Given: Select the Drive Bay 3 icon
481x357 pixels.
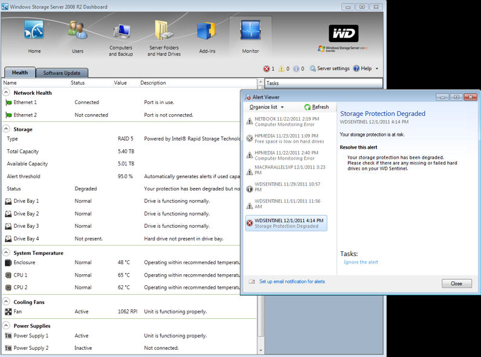Looking at the screenshot, I should click(x=8, y=227).
